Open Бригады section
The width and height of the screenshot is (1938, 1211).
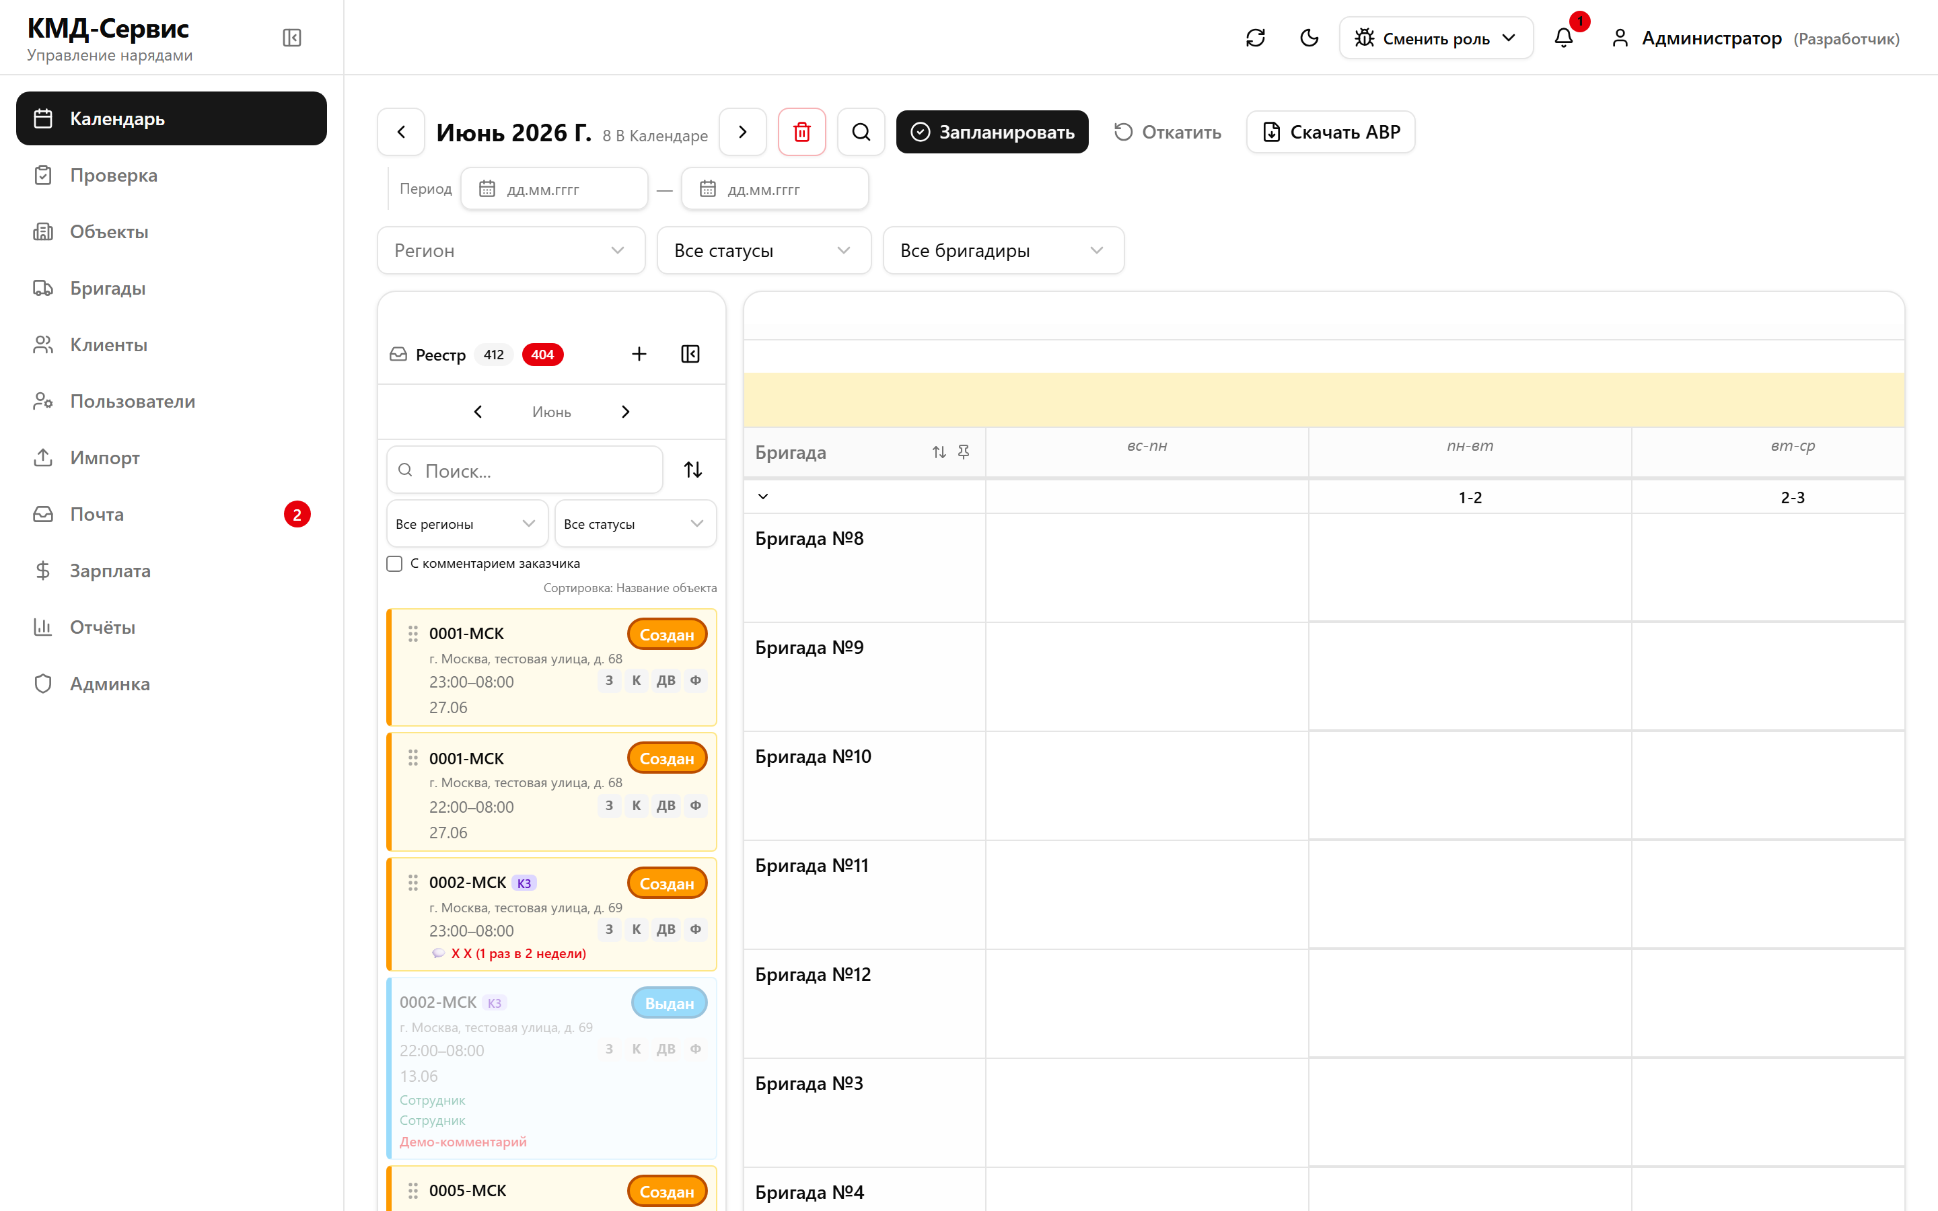(x=172, y=287)
